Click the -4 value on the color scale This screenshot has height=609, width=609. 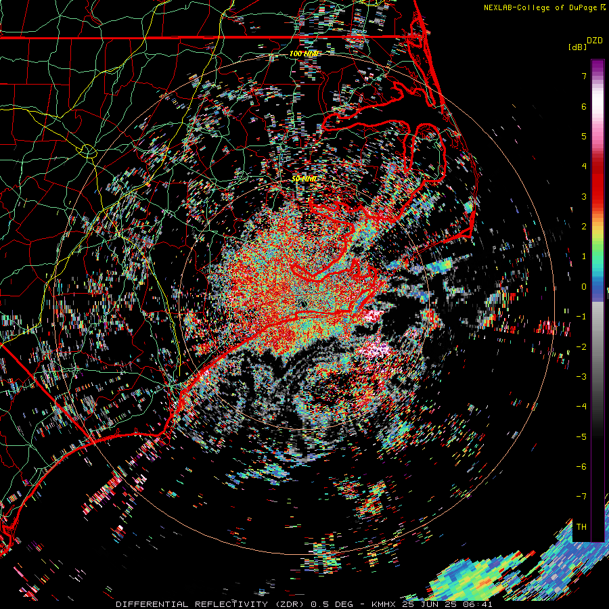click(581, 407)
